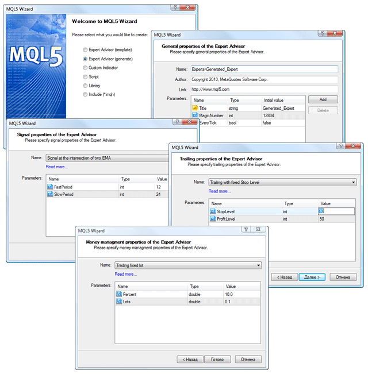Select the Generated_Expert initial value cell
The image size is (368, 374).
(x=283, y=108)
